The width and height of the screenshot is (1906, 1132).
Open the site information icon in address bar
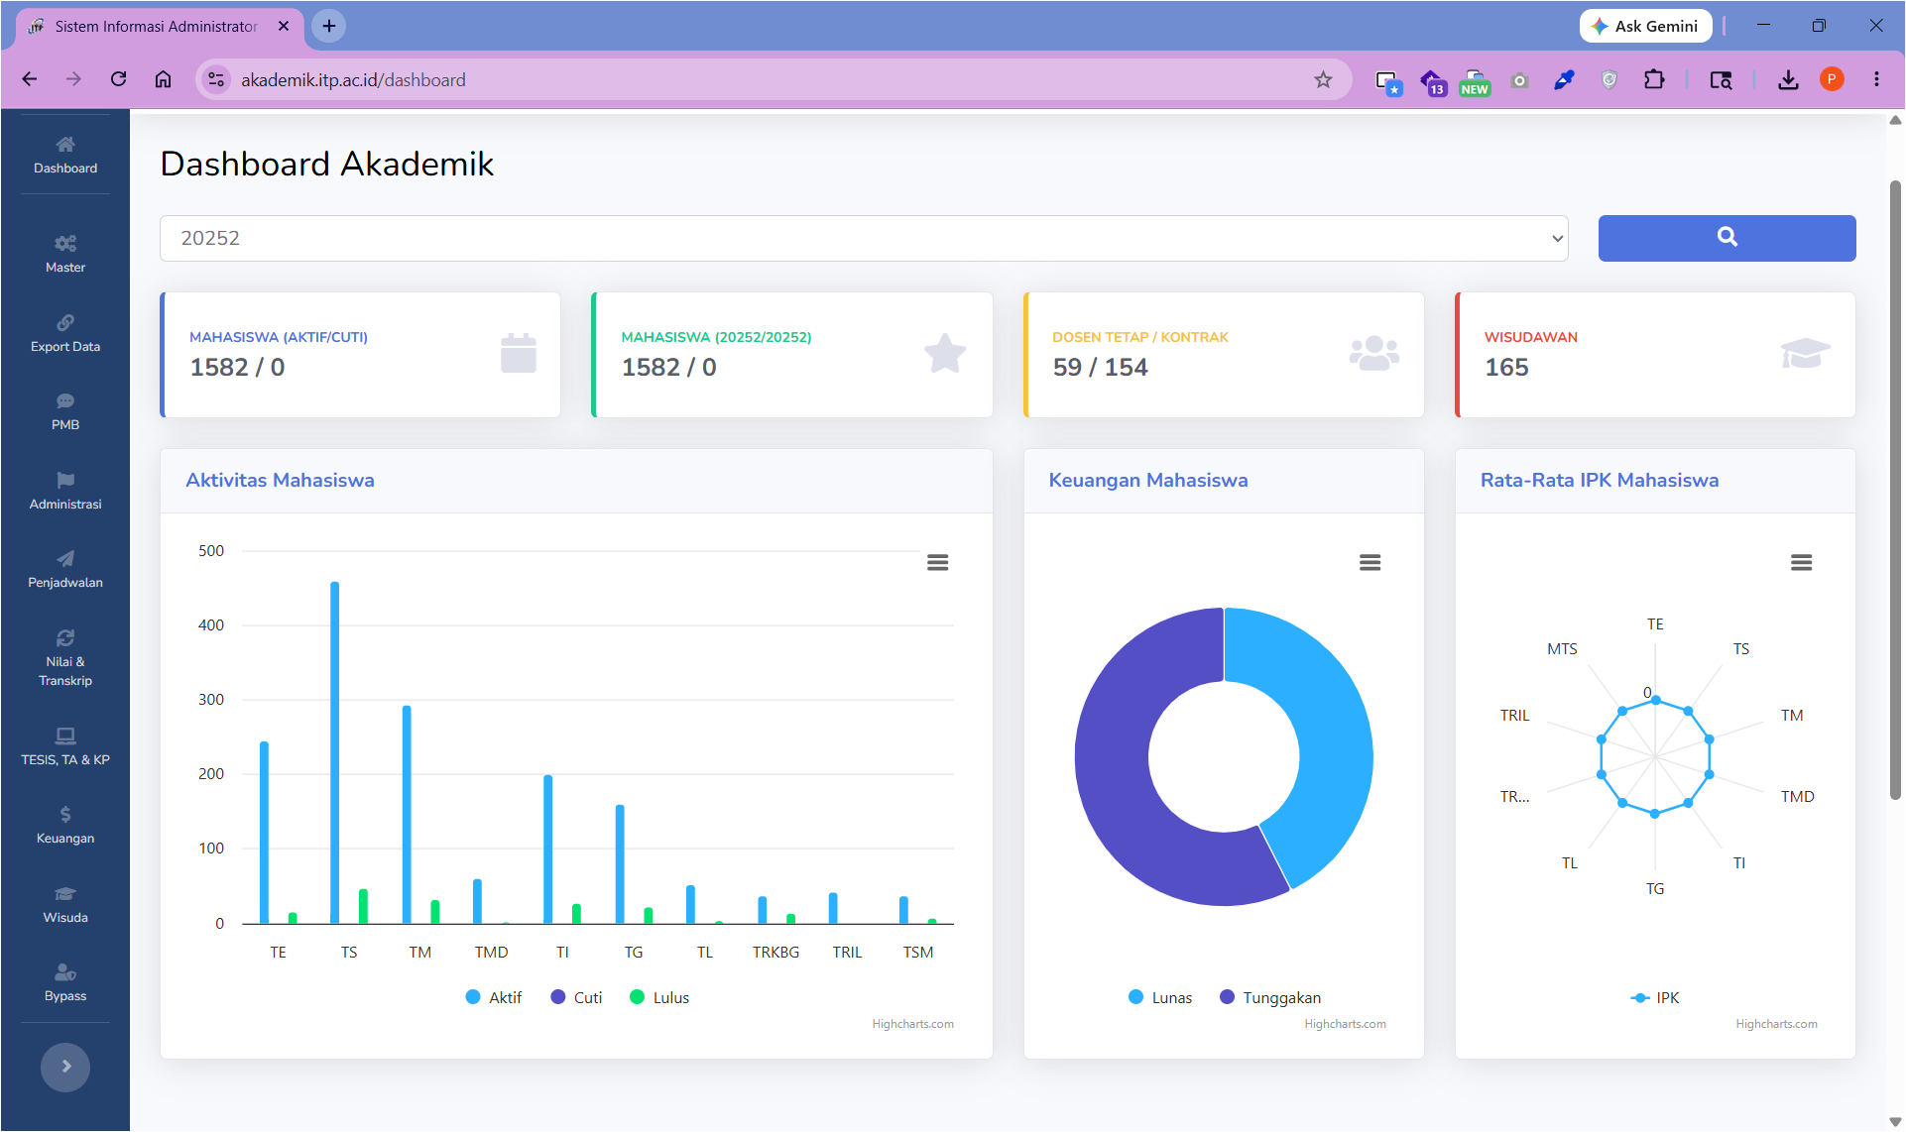point(216,79)
